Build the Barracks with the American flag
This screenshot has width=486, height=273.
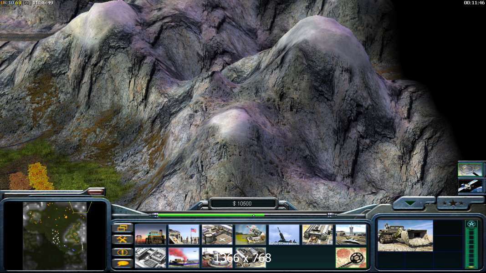184,235
